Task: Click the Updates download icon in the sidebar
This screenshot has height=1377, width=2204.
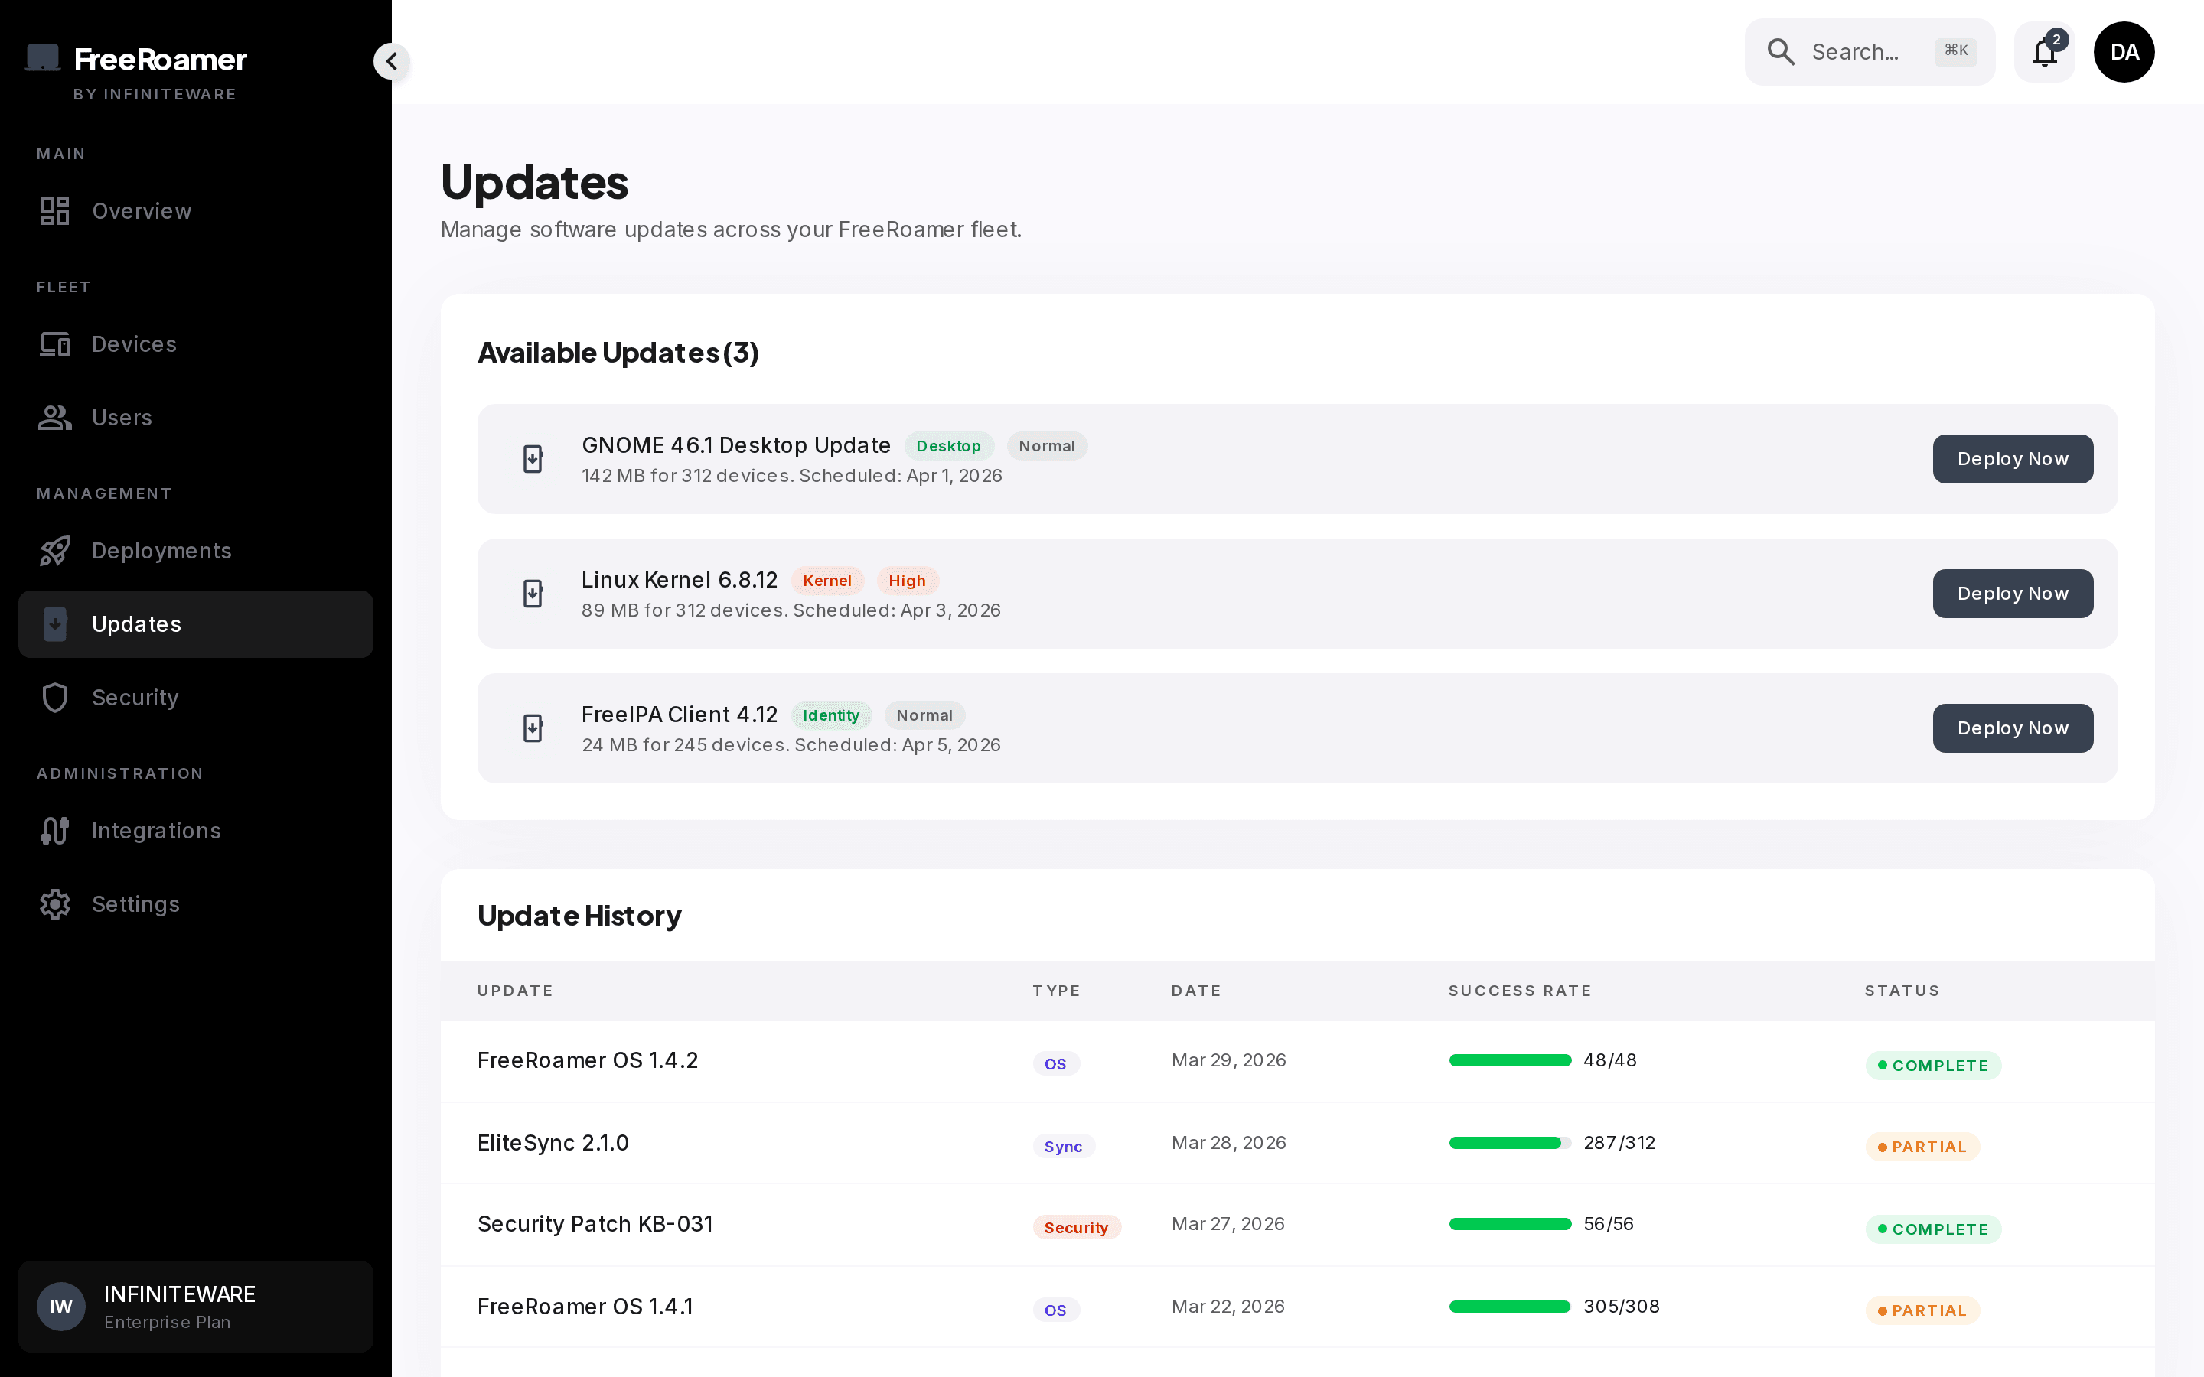Action: (54, 623)
